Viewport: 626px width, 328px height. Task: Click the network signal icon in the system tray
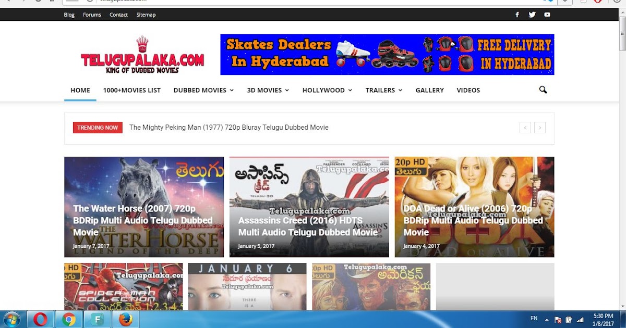click(581, 318)
